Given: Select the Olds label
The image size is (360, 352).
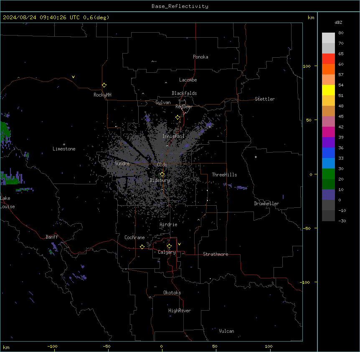Looking at the screenshot, I should pyautogui.click(x=162, y=165).
